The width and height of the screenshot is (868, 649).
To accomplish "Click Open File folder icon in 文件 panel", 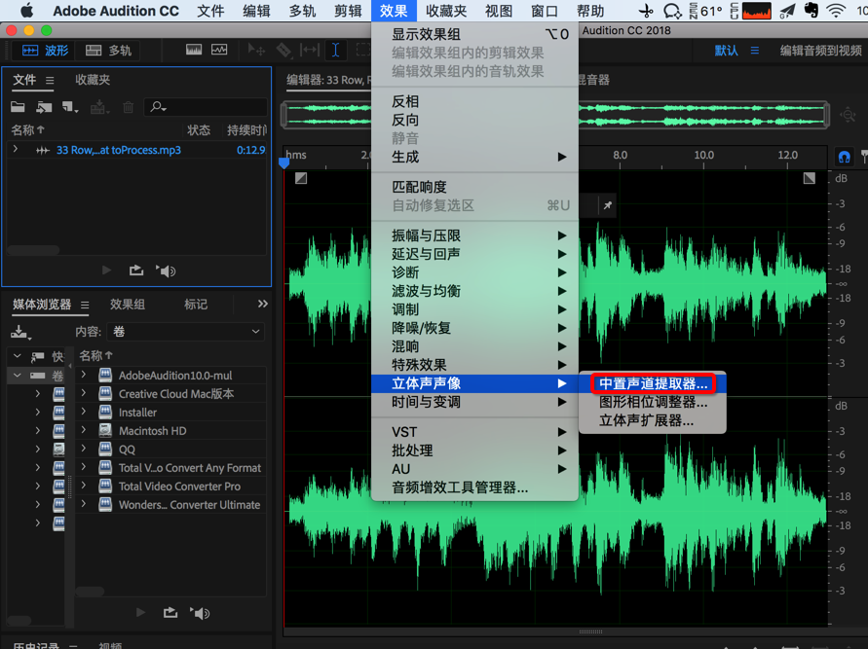I will click(x=18, y=107).
